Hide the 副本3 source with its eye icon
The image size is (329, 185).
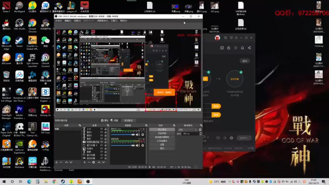102,132
